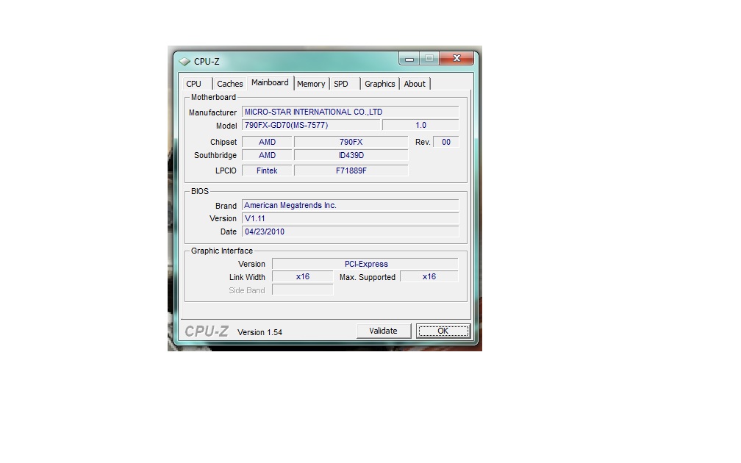The width and height of the screenshot is (741, 463).
Task: Open the SPD tab
Action: pos(341,84)
